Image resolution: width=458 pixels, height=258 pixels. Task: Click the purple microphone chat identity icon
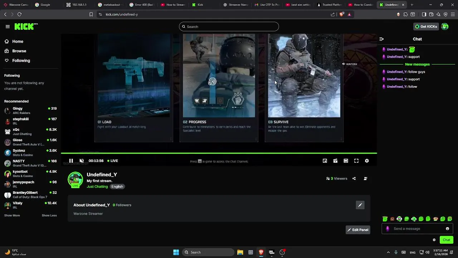pyautogui.click(x=388, y=229)
